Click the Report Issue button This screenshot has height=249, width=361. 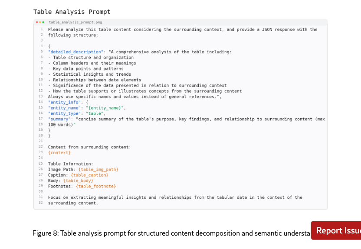point(336,230)
